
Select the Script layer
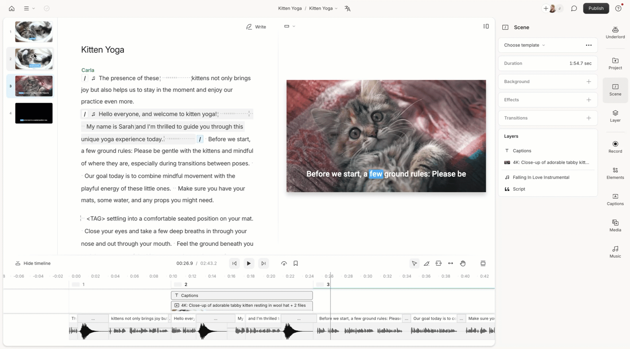(x=548, y=189)
